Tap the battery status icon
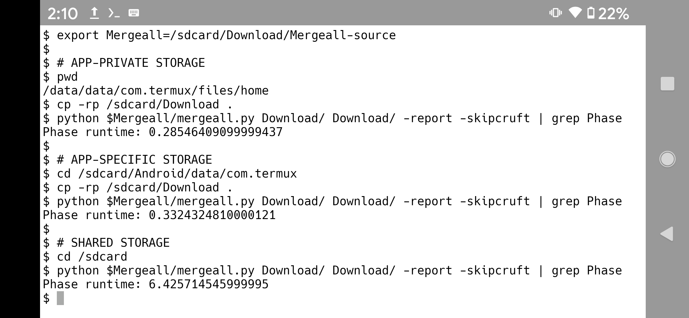The image size is (689, 318). [591, 13]
